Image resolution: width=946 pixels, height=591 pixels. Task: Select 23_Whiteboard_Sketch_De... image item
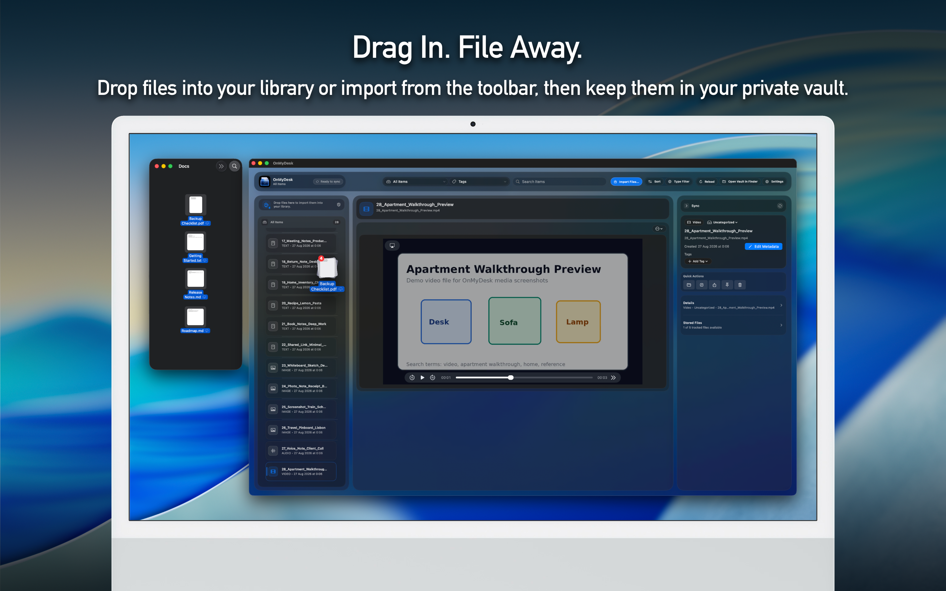(x=301, y=367)
